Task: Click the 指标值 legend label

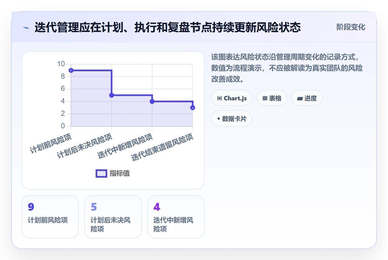Action: [120, 174]
